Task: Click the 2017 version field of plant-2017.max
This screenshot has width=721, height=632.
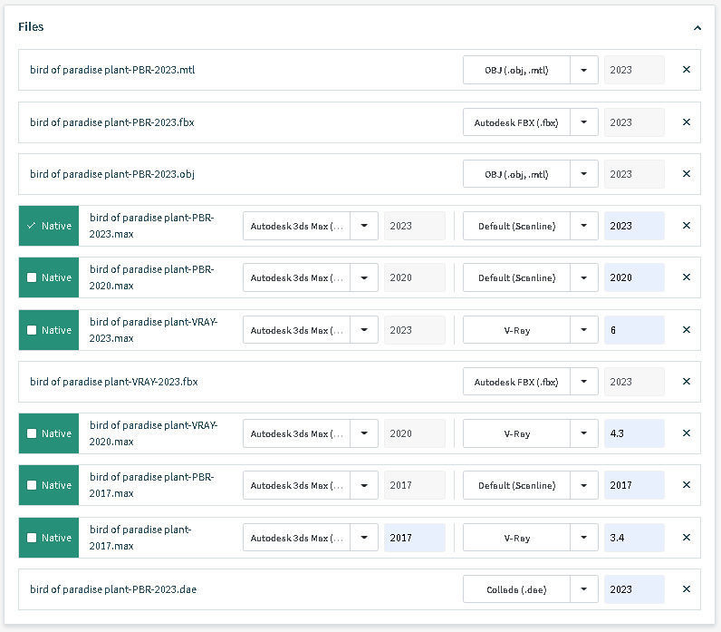Action: (414, 538)
